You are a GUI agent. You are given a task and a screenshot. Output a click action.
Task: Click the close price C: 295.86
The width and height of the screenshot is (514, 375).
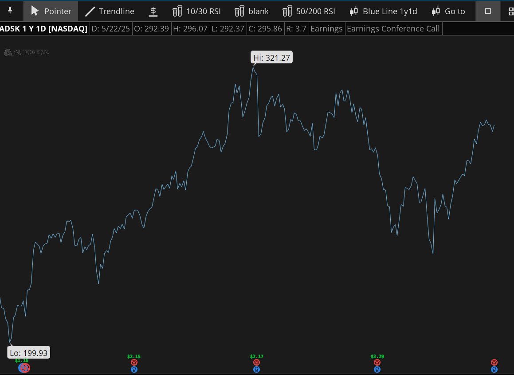(x=265, y=29)
